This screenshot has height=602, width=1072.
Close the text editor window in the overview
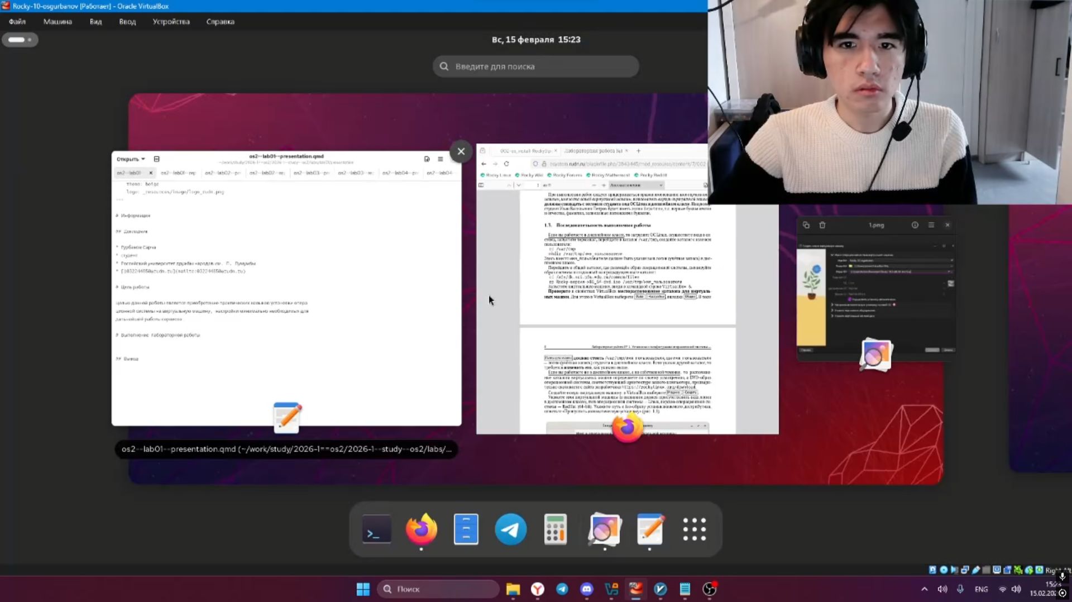pyautogui.click(x=461, y=151)
